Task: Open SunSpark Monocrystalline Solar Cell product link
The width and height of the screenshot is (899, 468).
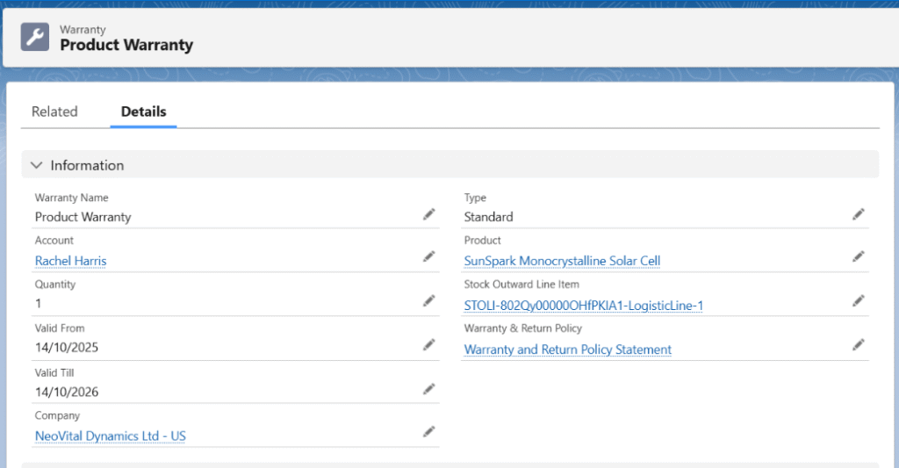Action: pos(562,261)
